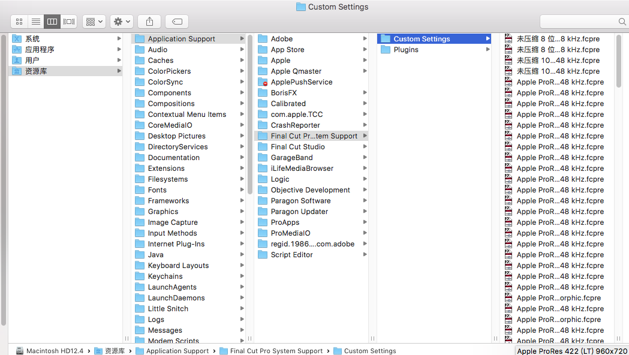The width and height of the screenshot is (629, 355).
Task: Expand the GarageBand folder arrow
Action: click(365, 158)
